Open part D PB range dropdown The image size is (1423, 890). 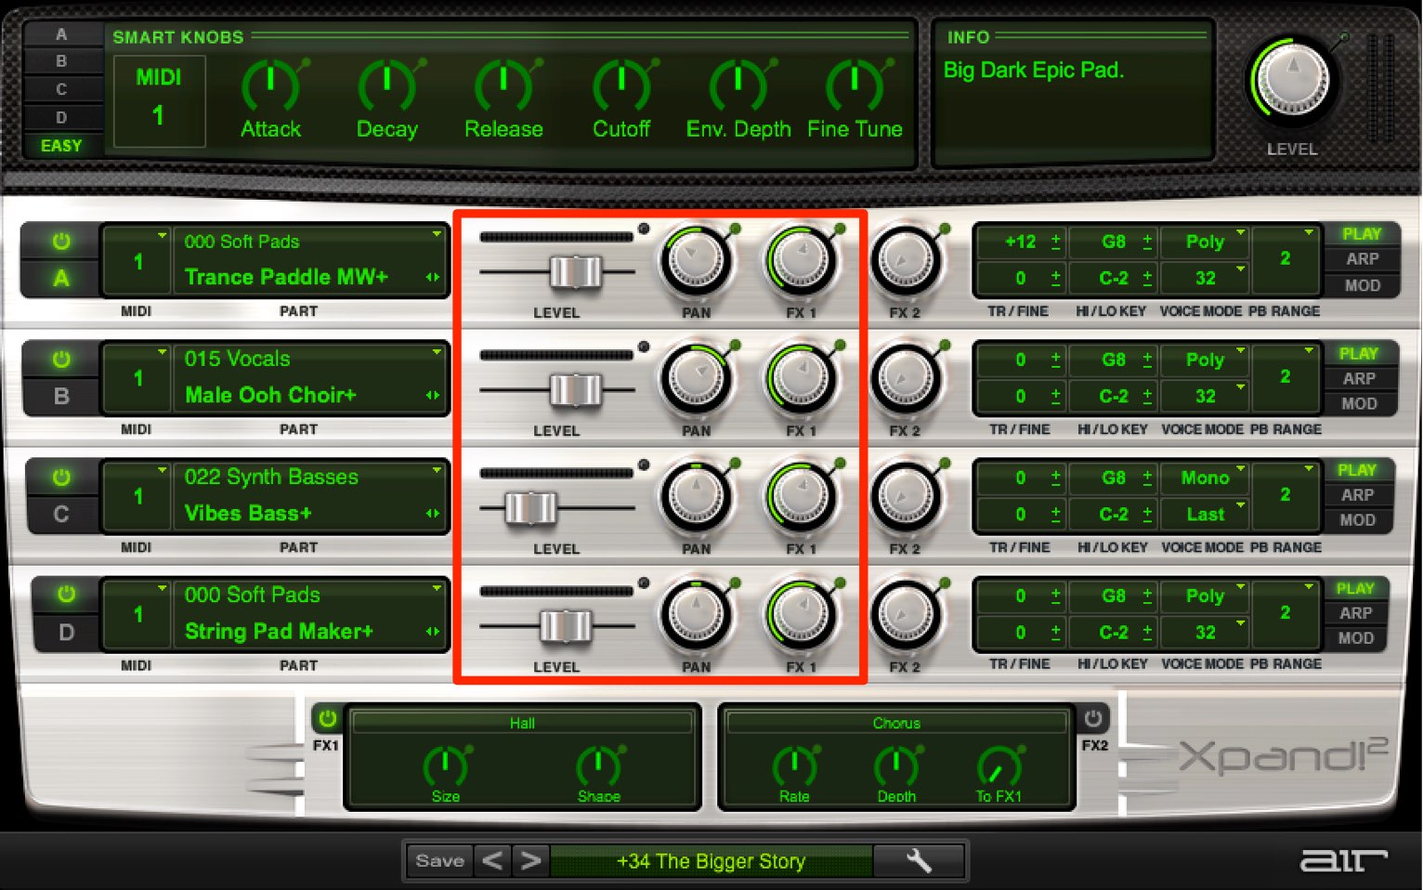pyautogui.click(x=1286, y=612)
